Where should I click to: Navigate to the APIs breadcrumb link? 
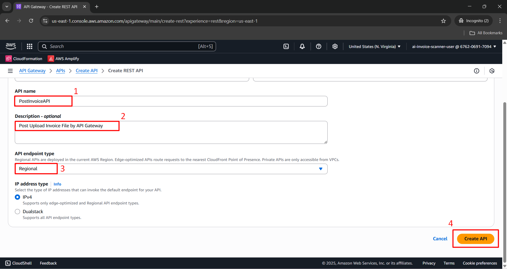[x=61, y=71]
